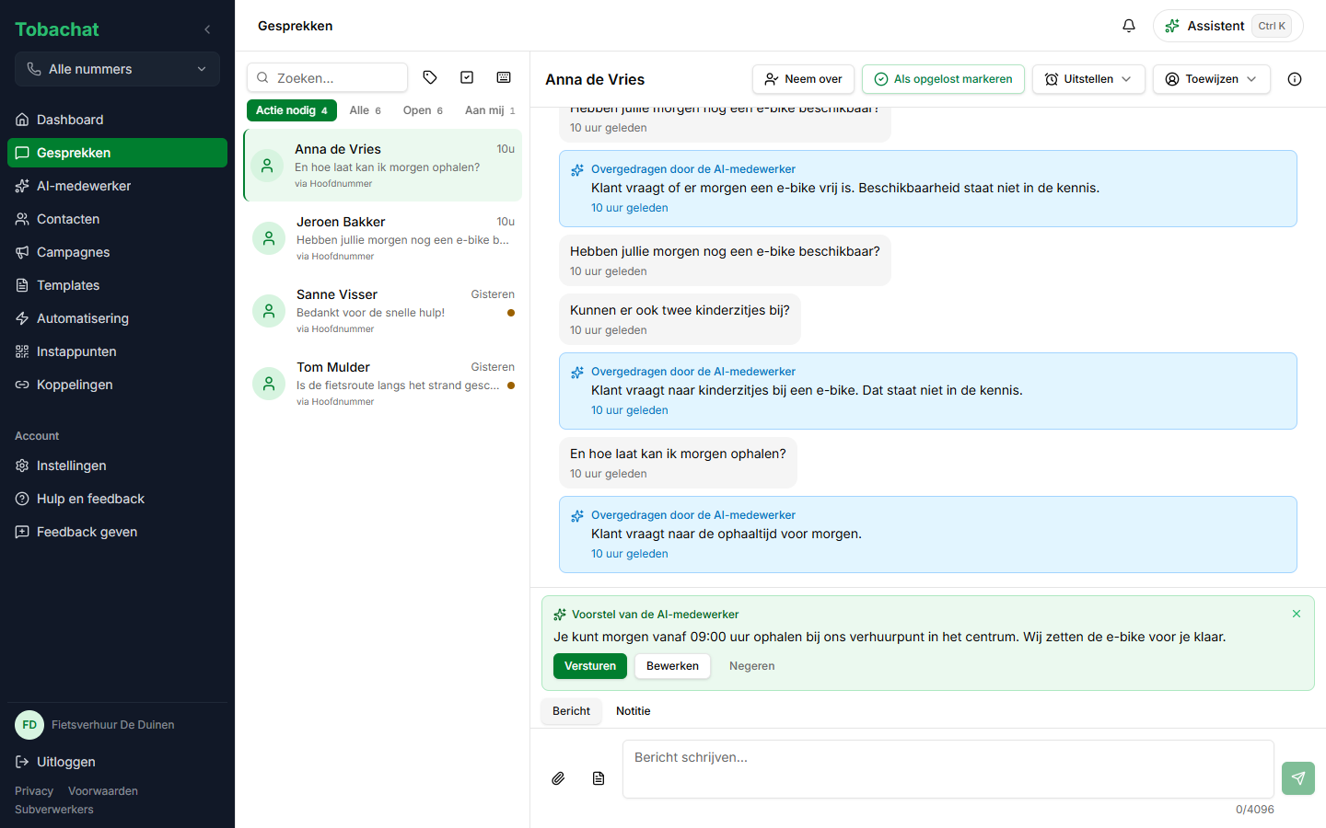Attach a file with paperclip icon

pos(558,778)
